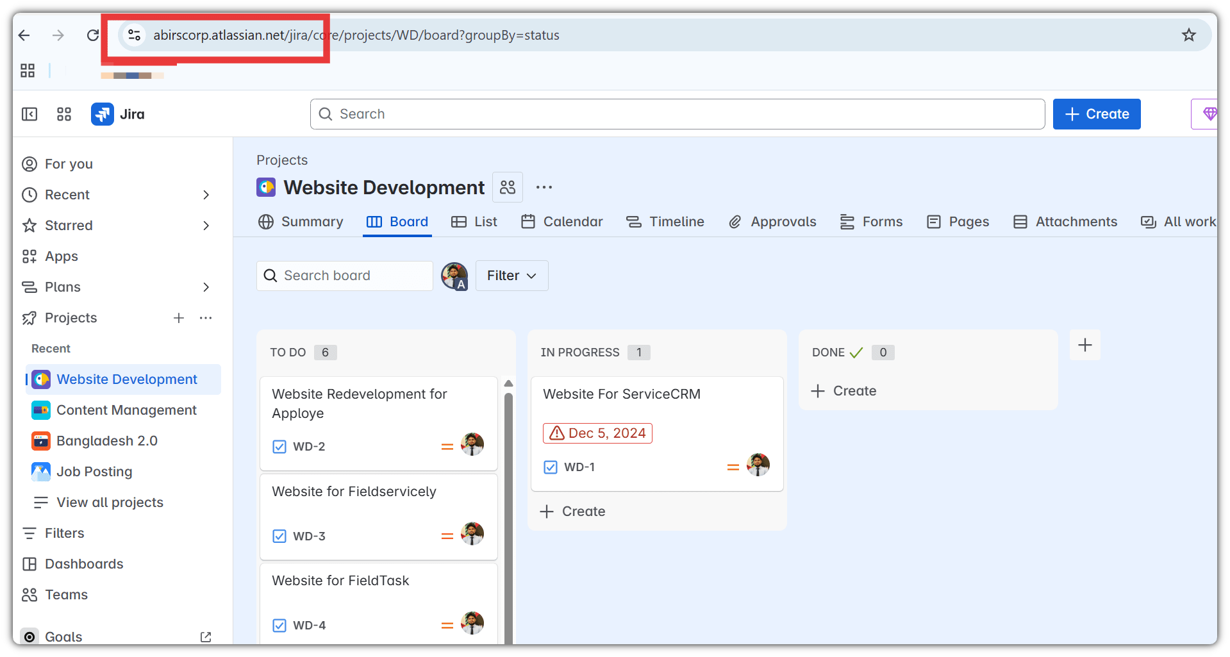Click the Bangladesh 2.0 project icon
Screen dimensions: 1230x657
click(41, 441)
